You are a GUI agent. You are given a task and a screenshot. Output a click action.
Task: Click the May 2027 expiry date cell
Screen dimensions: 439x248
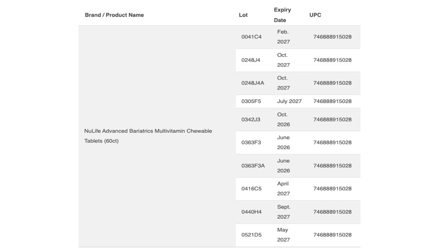[284, 235]
